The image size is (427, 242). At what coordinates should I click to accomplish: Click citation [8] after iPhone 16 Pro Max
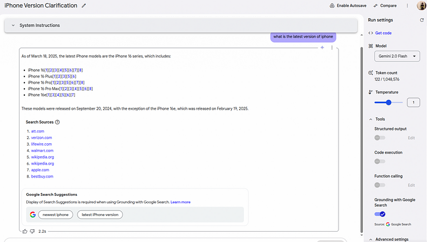click(90, 89)
